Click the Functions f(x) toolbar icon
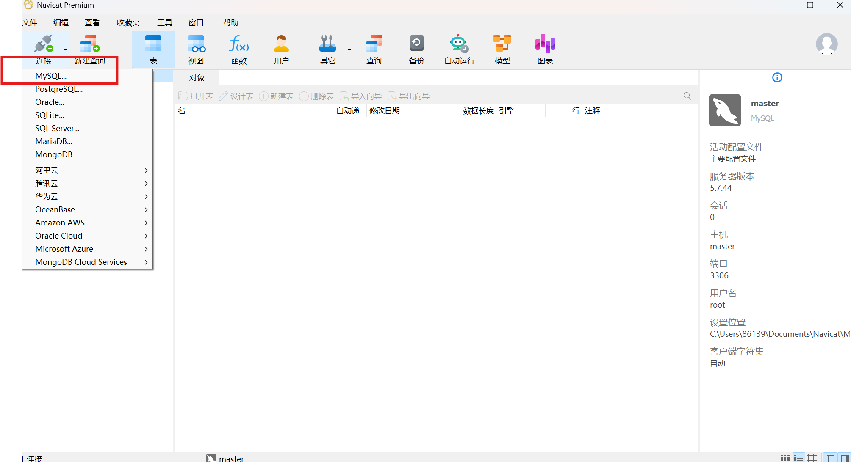The width and height of the screenshot is (851, 462). point(238,49)
